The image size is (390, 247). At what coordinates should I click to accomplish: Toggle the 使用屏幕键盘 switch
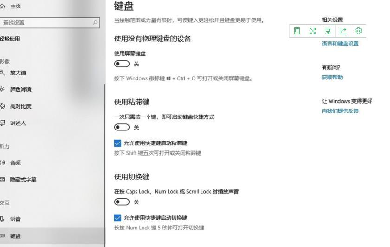(x=122, y=64)
